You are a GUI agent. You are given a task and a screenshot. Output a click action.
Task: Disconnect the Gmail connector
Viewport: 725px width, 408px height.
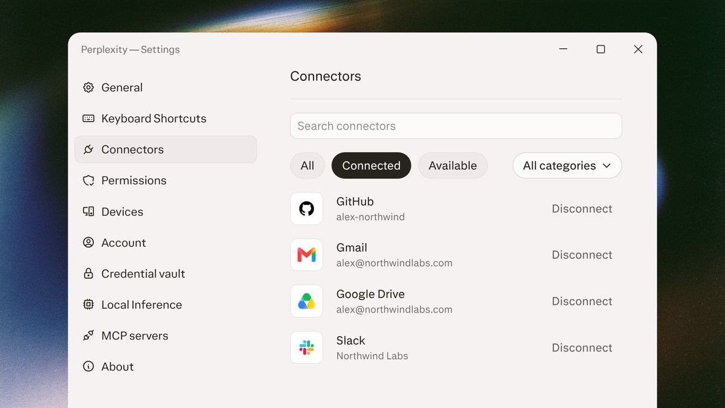pos(582,255)
